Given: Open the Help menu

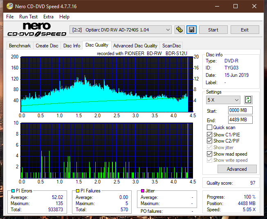Looking at the screenshot, I should [64, 17].
